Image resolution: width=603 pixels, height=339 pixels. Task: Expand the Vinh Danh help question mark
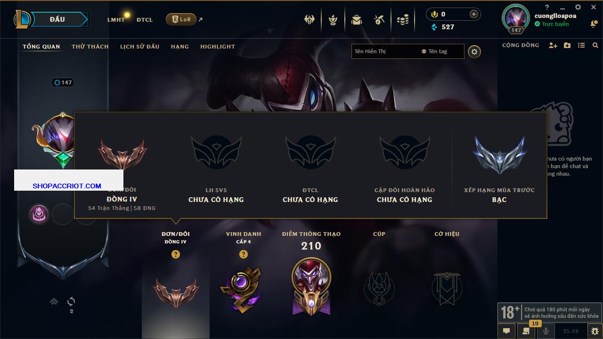(244, 254)
